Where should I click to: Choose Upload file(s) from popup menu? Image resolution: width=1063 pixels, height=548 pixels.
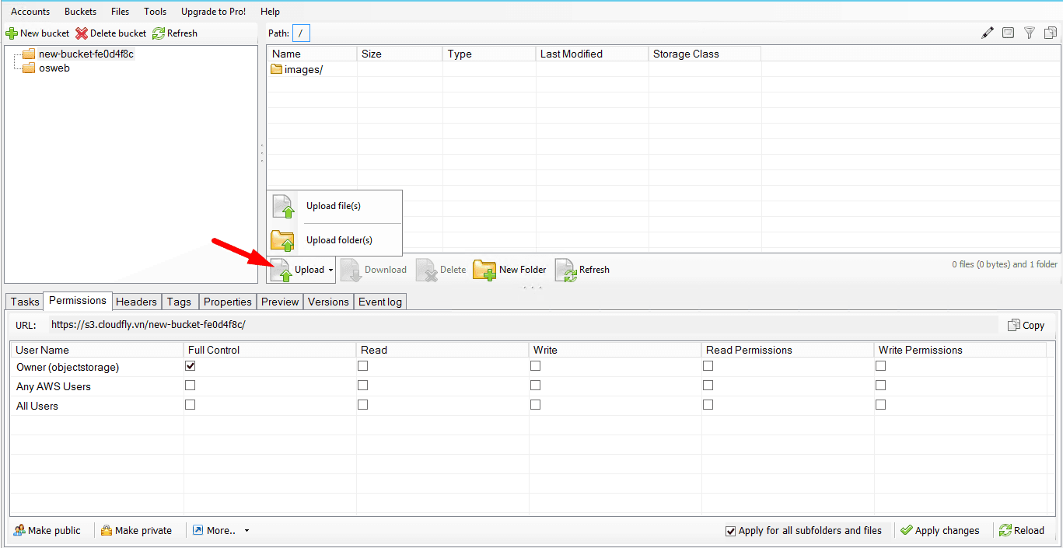click(334, 206)
